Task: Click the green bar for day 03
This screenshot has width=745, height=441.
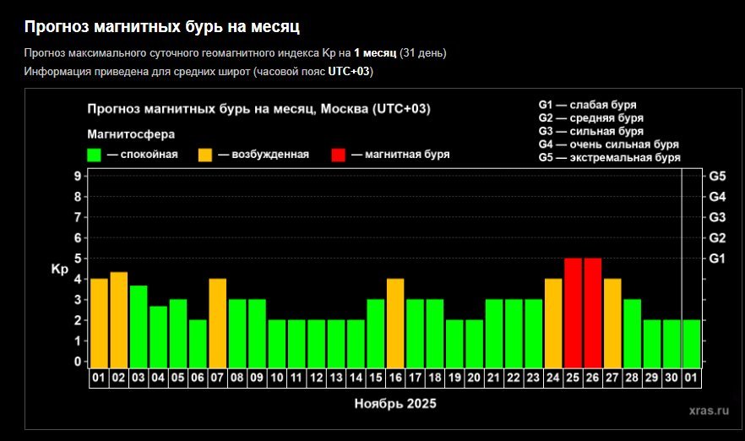Action: 139,325
